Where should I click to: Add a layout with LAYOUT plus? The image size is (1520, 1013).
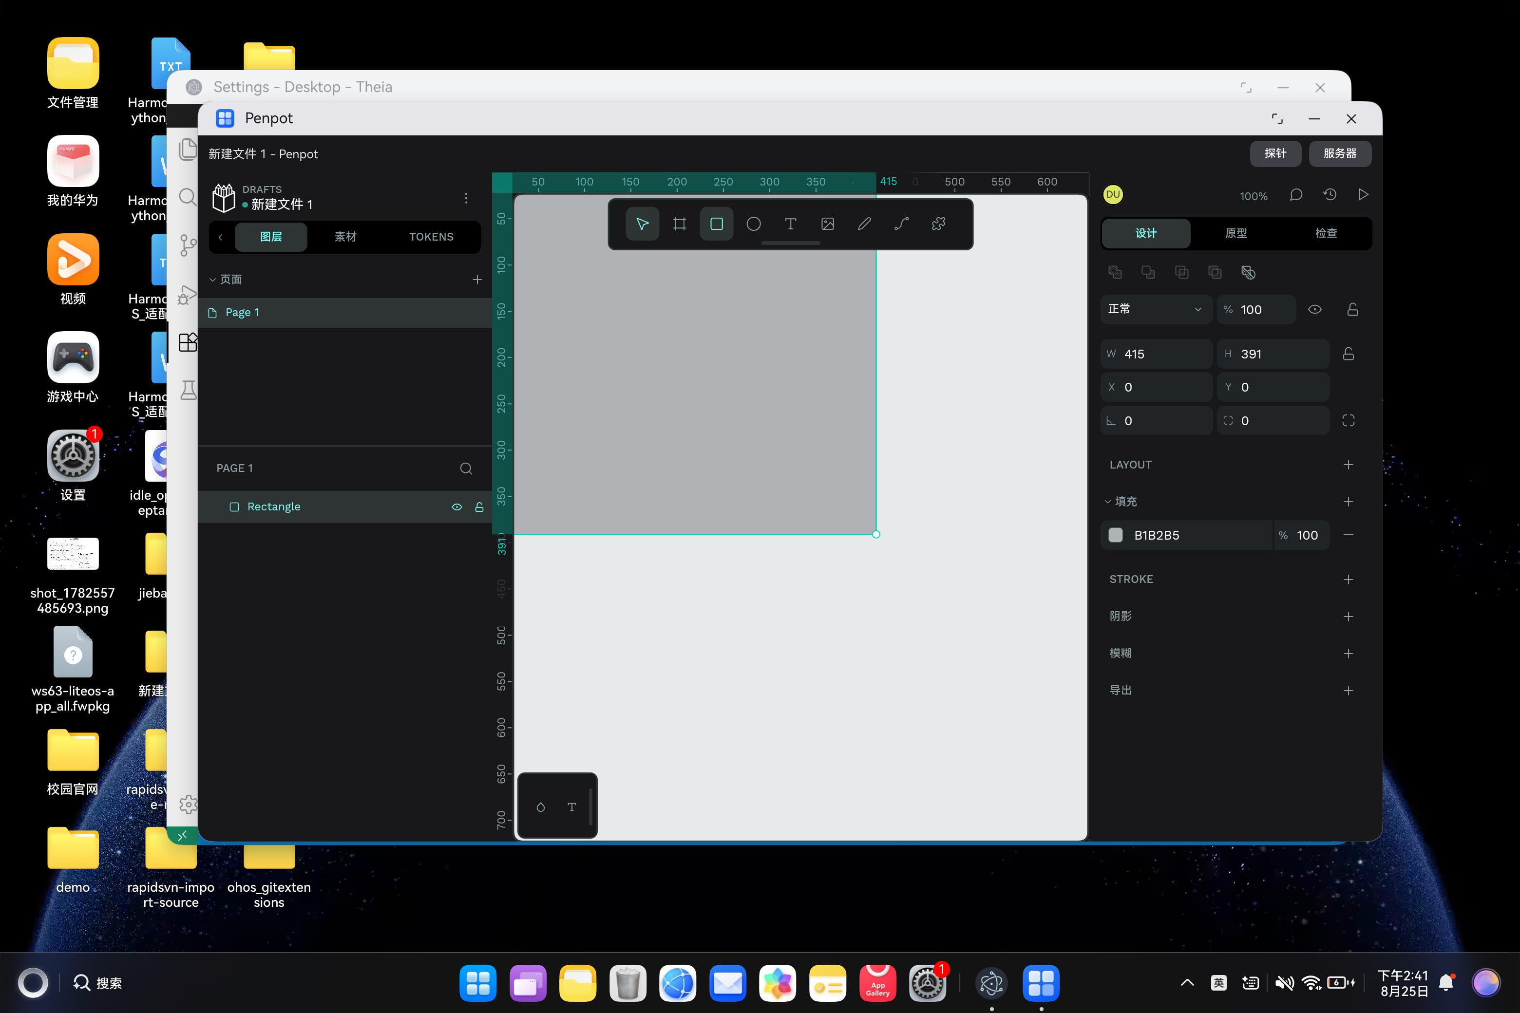[1348, 465]
